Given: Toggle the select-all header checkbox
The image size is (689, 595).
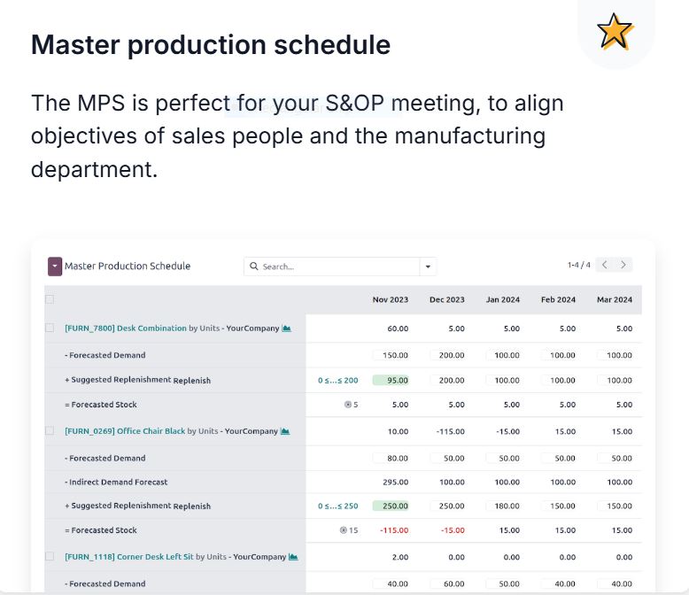Looking at the screenshot, I should point(50,299).
